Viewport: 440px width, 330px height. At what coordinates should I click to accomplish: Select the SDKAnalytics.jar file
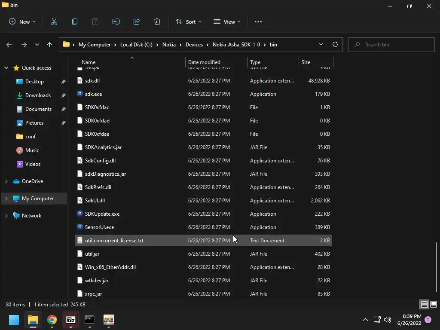203,147
